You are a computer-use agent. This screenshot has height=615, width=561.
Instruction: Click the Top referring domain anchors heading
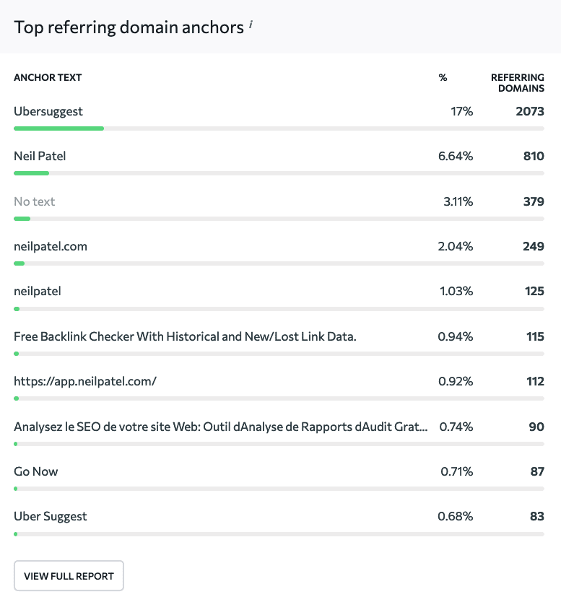pyautogui.click(x=128, y=27)
